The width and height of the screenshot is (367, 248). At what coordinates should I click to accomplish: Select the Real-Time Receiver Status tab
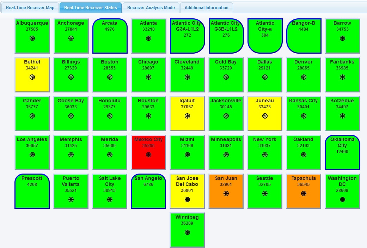(91, 8)
